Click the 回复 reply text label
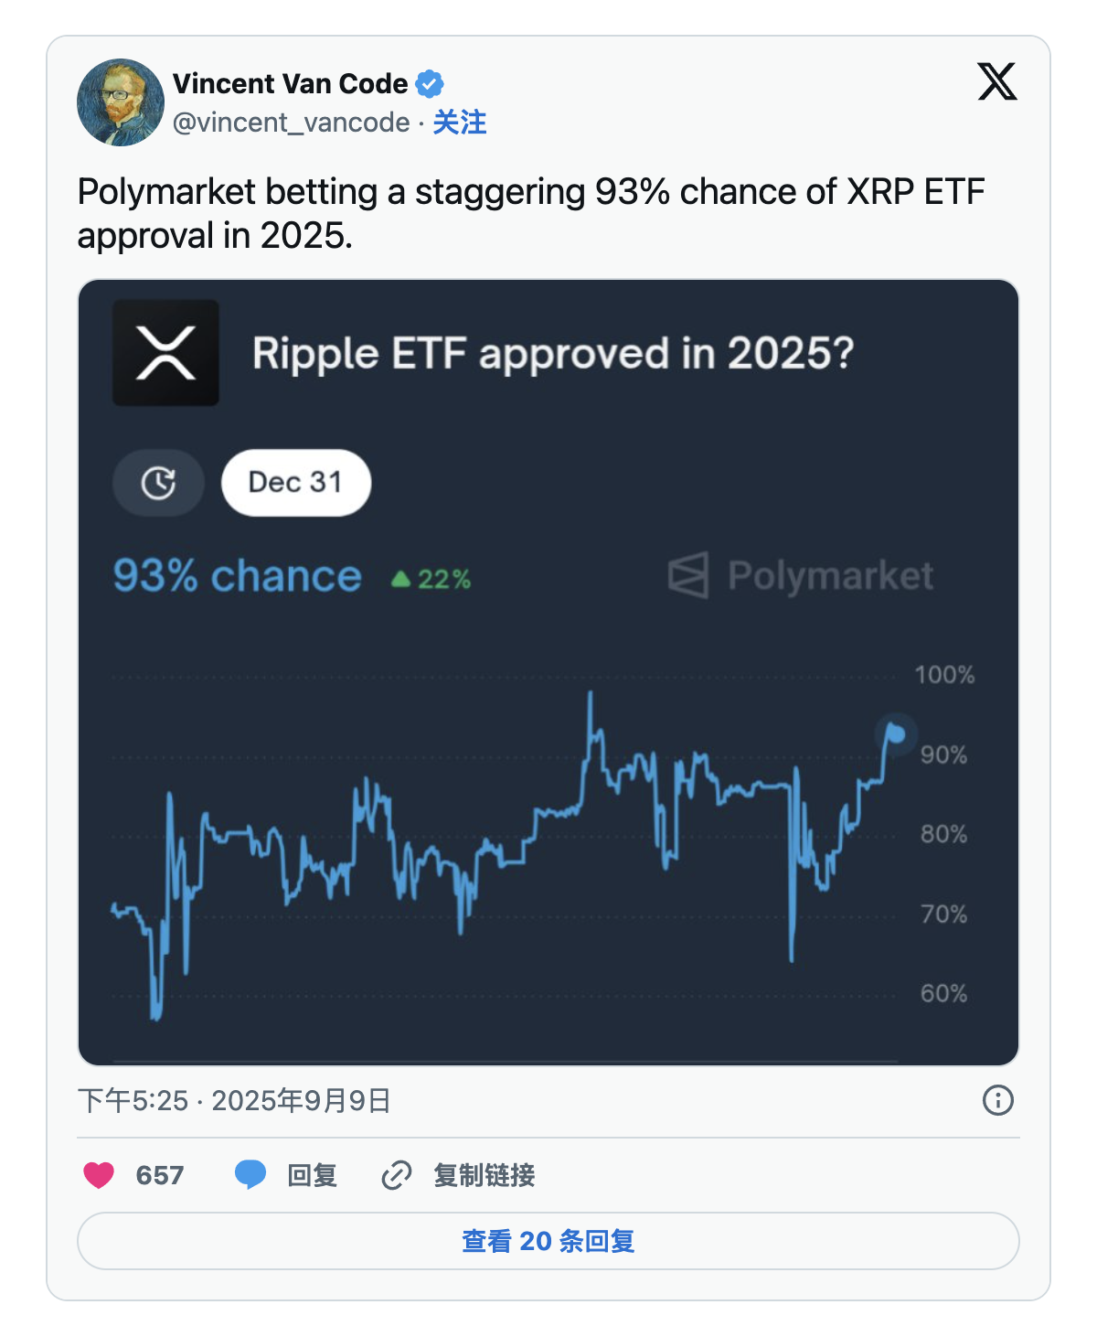 tap(312, 1175)
